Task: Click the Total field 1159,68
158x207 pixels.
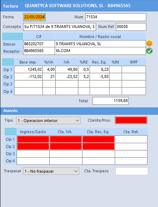Action: tap(111, 101)
